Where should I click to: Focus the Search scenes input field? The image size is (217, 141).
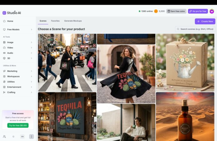click(x=195, y=29)
